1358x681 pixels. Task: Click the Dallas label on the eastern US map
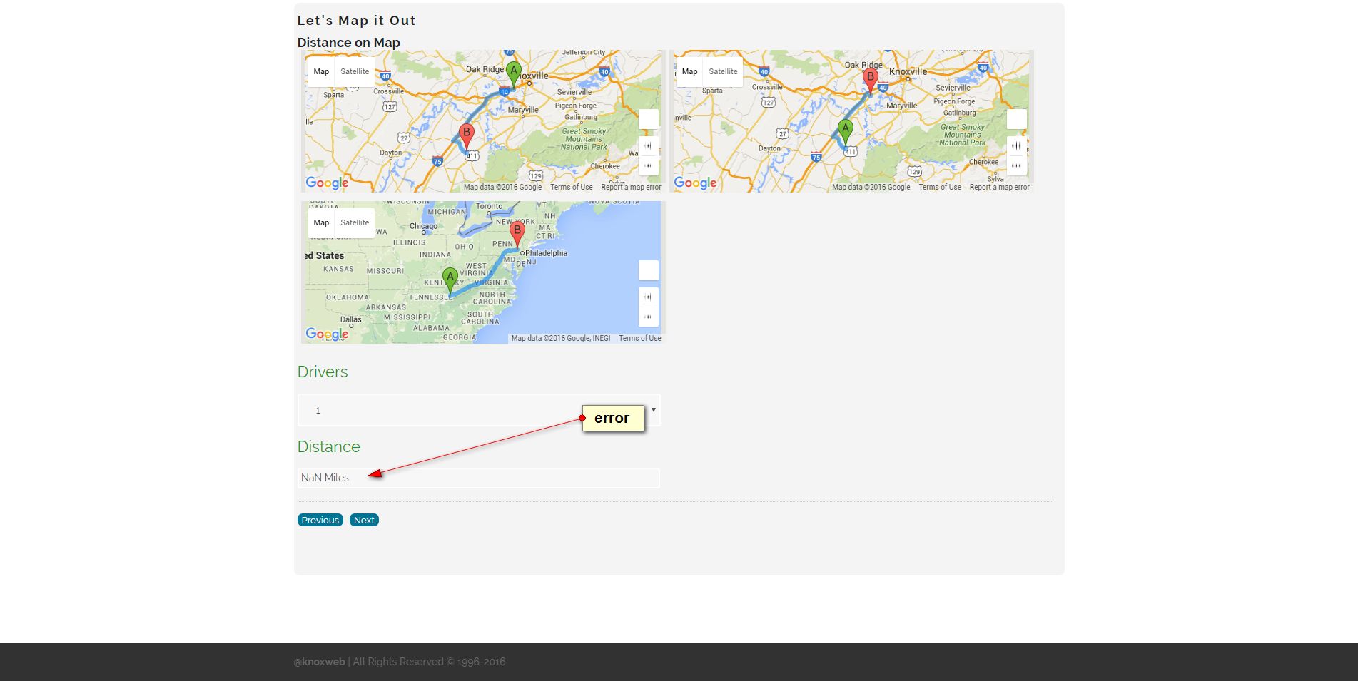pyautogui.click(x=351, y=319)
